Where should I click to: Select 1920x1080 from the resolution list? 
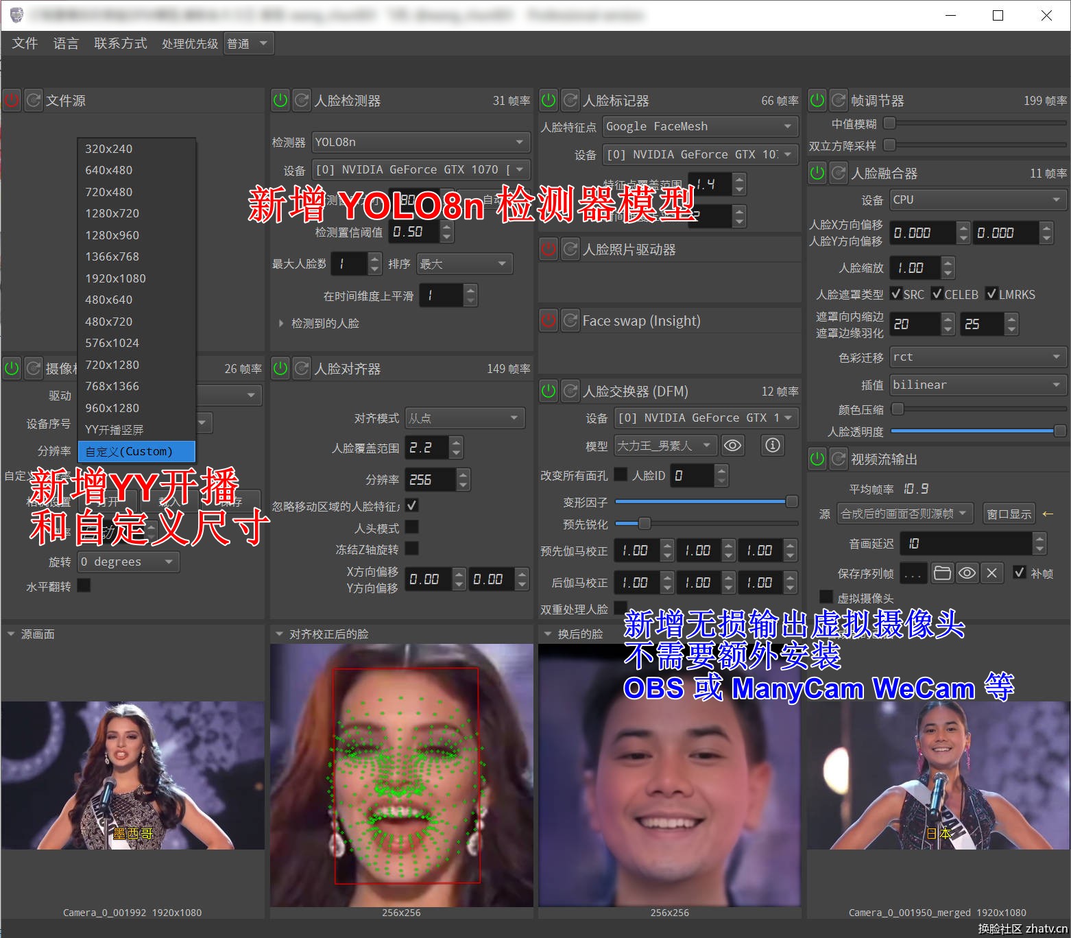[115, 278]
